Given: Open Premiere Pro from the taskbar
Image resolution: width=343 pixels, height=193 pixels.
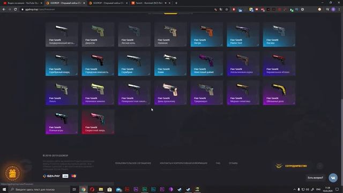Looking at the screenshot, I should click(x=162, y=189).
